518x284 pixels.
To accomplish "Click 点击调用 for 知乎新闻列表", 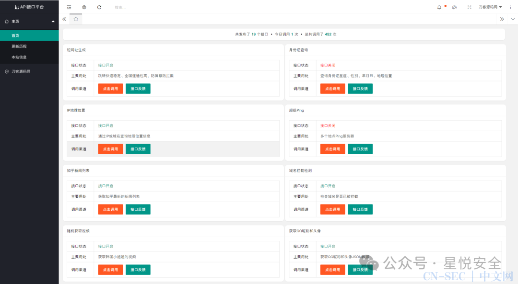I will click(110, 209).
